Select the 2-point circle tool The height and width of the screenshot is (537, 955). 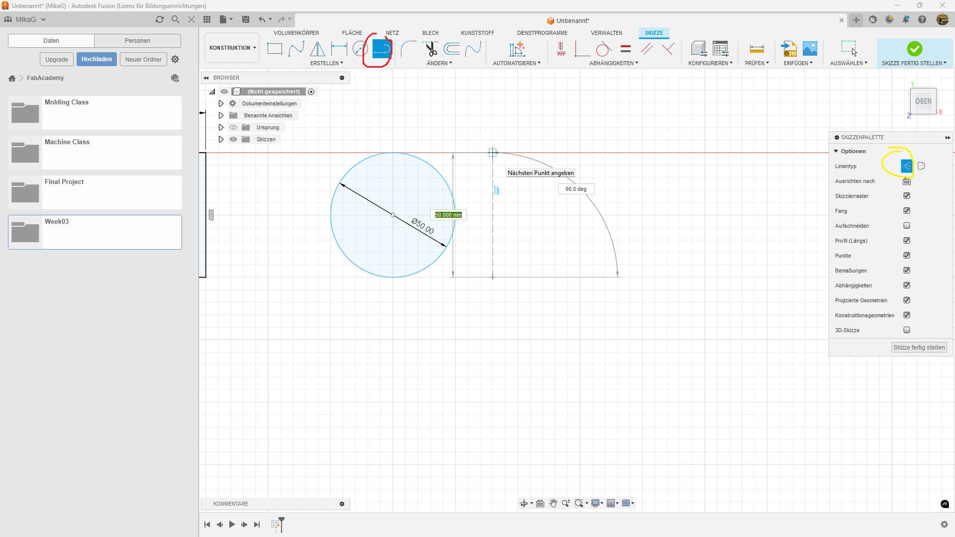360,49
